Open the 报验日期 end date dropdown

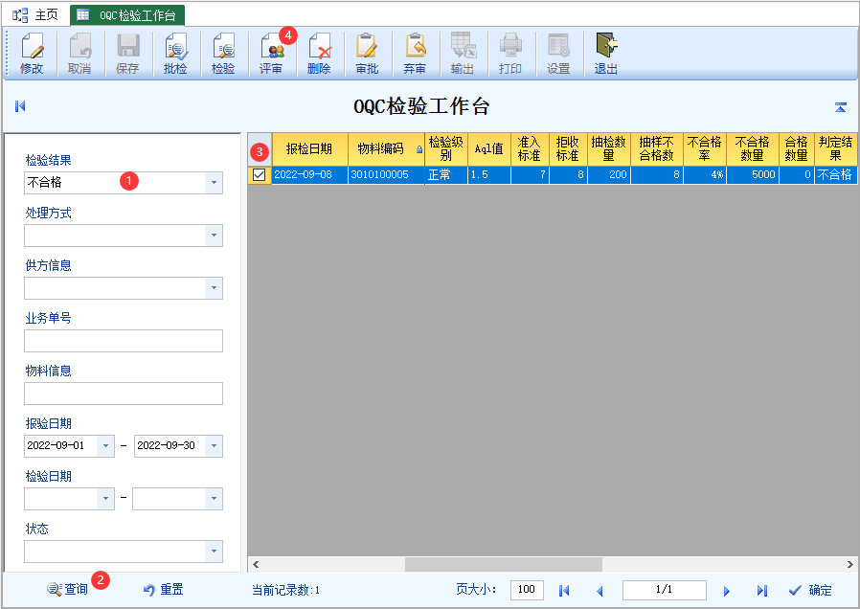tap(214, 445)
